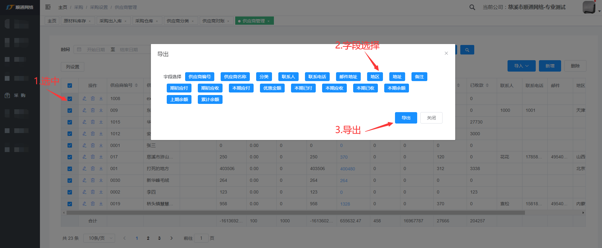Click the search magnifier icon in header
The image size is (602, 248).
point(472,7)
